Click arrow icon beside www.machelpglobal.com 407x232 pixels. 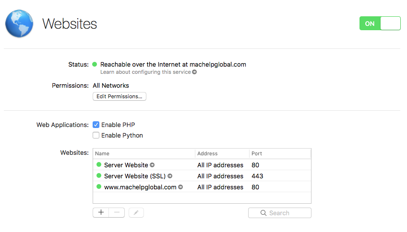pyautogui.click(x=180, y=187)
